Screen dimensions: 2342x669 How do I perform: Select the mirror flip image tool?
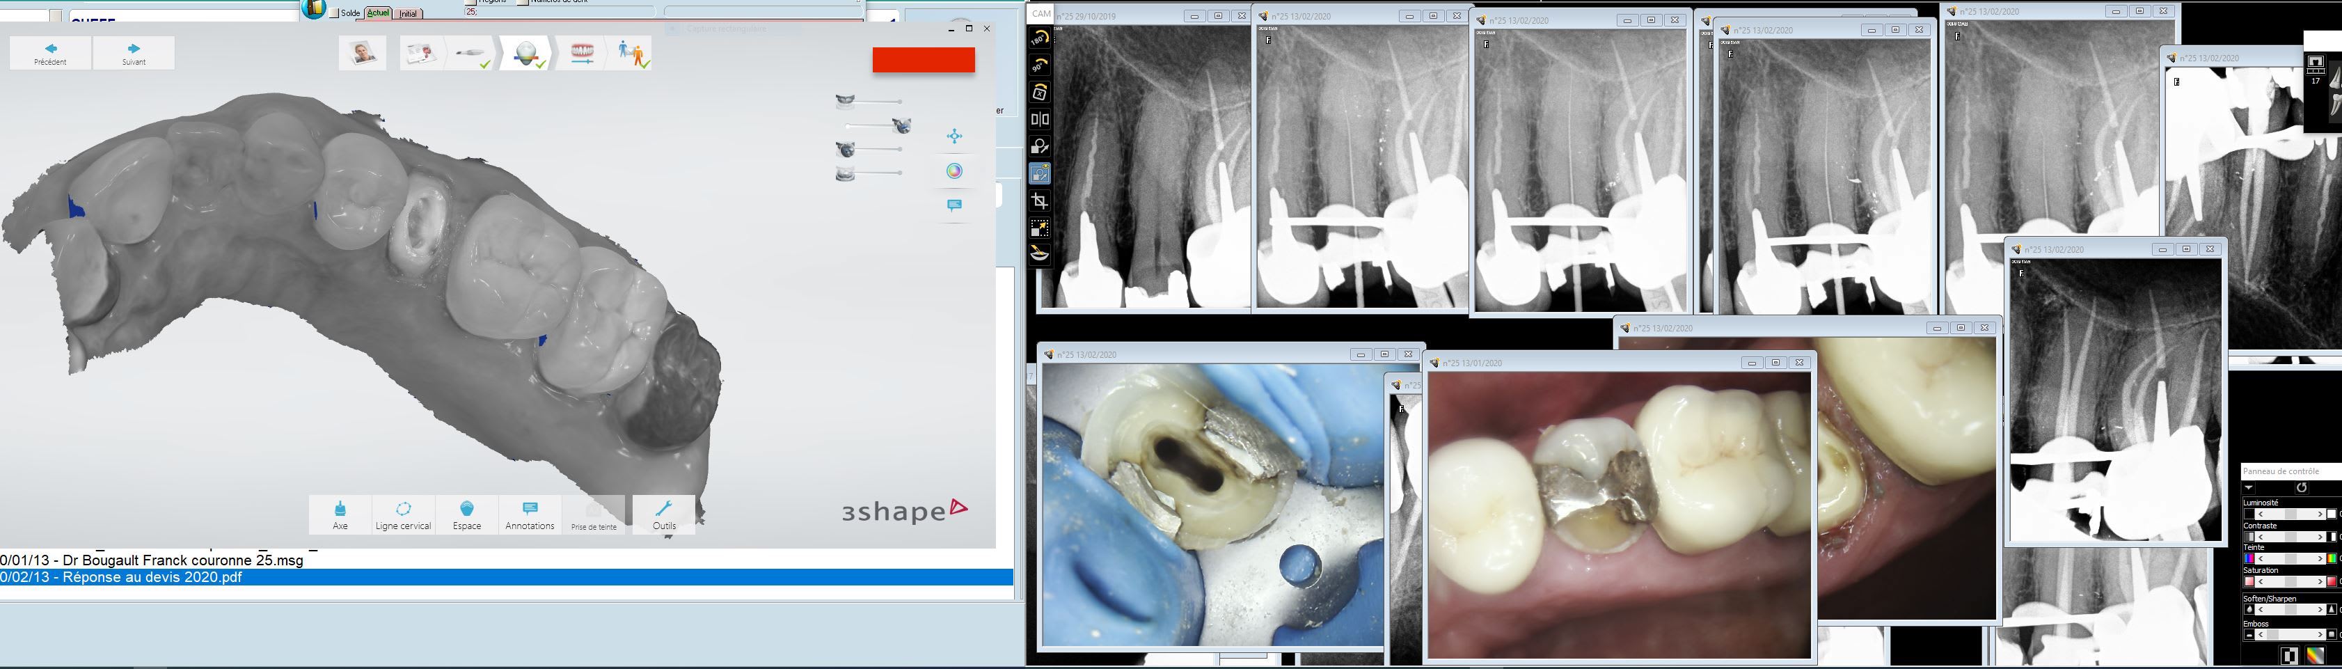tap(1039, 119)
